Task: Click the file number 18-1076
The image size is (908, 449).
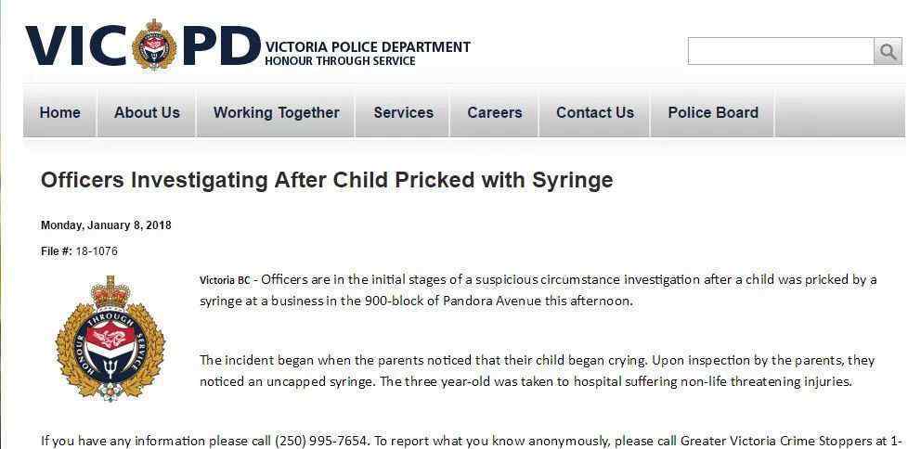Action: click(97, 251)
